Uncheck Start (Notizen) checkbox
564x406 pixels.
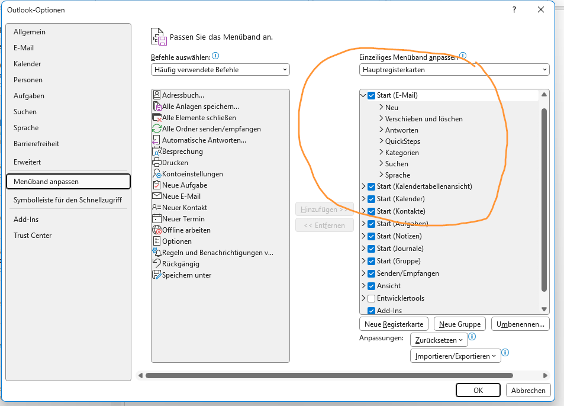point(372,236)
